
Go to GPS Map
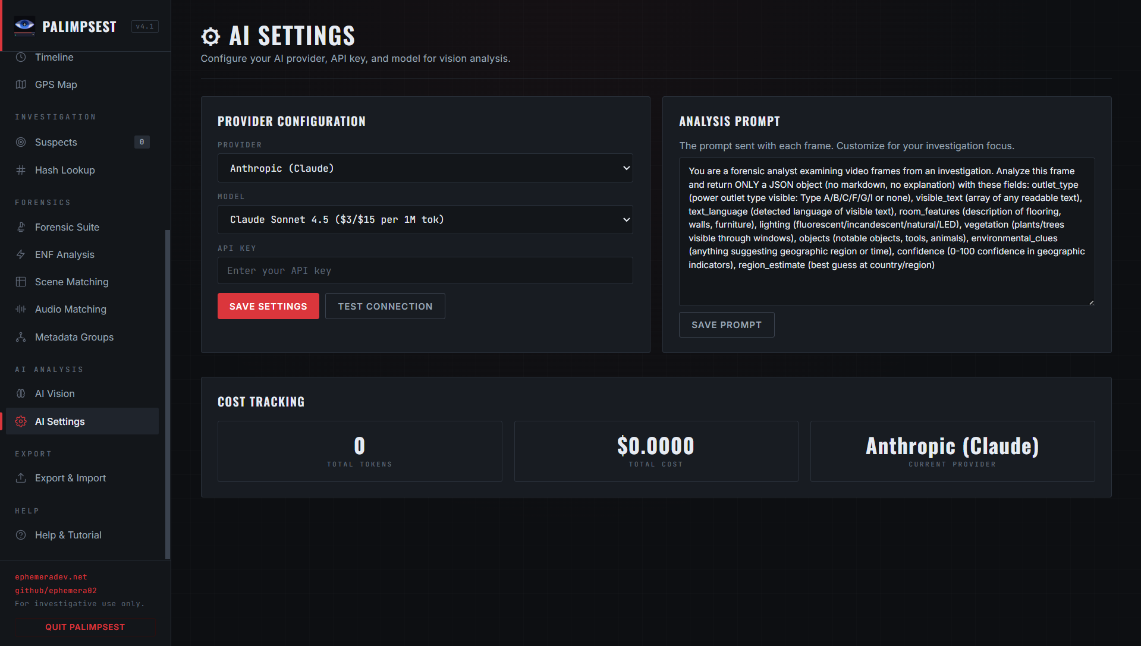coord(82,84)
